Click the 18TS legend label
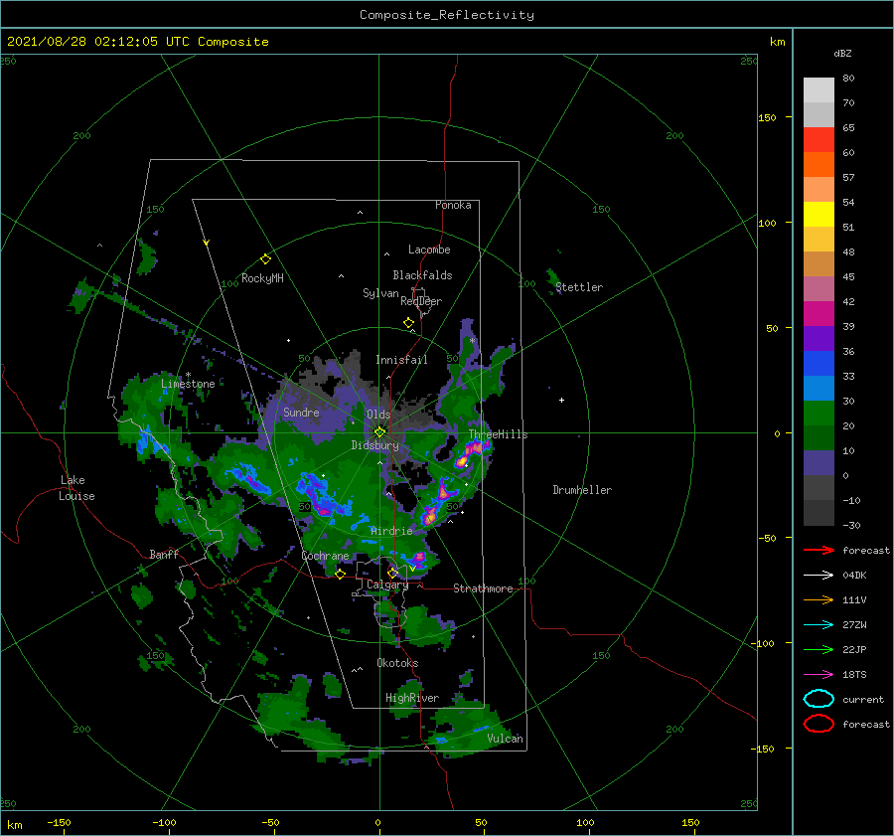 coord(854,675)
